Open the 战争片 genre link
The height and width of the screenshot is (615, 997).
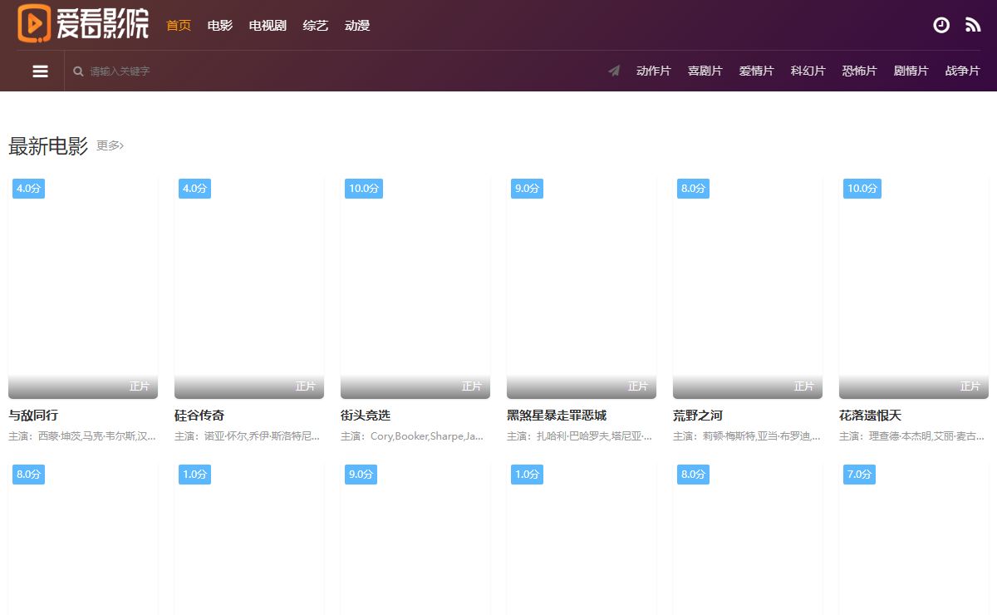[962, 71]
